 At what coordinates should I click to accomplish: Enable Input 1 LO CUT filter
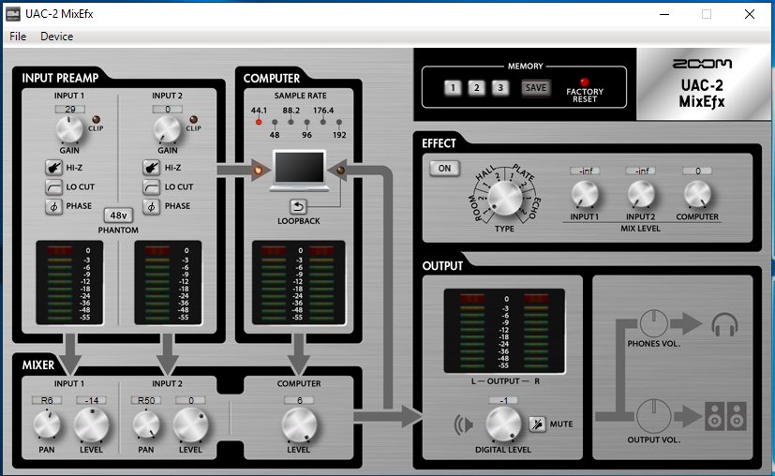[53, 186]
